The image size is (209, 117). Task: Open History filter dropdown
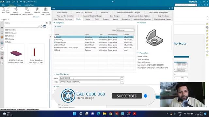pyautogui.click(x=38, y=26)
